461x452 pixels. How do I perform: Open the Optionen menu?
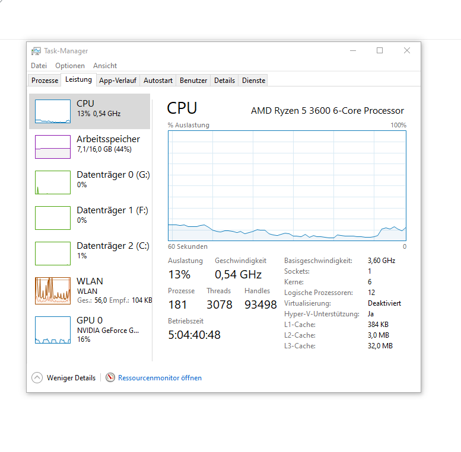click(70, 66)
